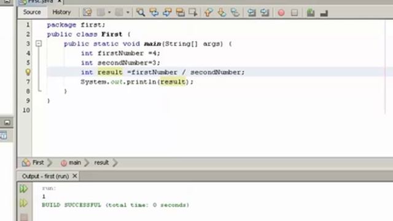Click line number 10 in the gutter

point(26,110)
